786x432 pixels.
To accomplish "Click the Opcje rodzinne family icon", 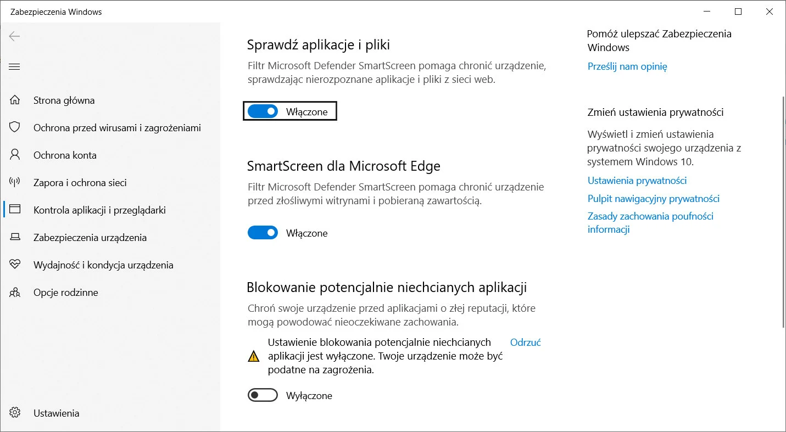I will [x=15, y=292].
